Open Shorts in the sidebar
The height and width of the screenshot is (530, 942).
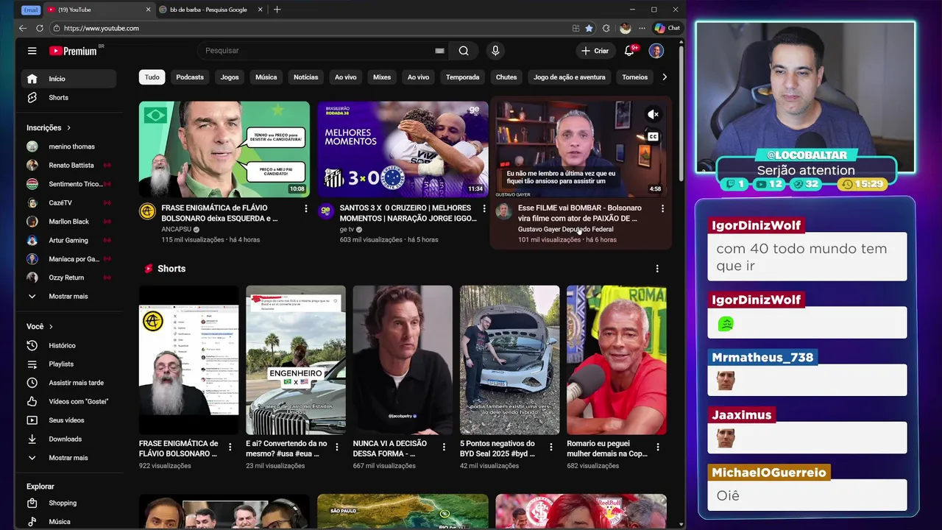point(68,98)
